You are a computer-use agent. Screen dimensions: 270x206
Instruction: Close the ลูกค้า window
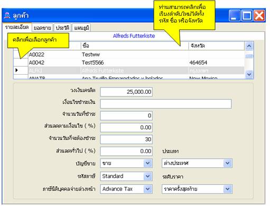[259, 15]
